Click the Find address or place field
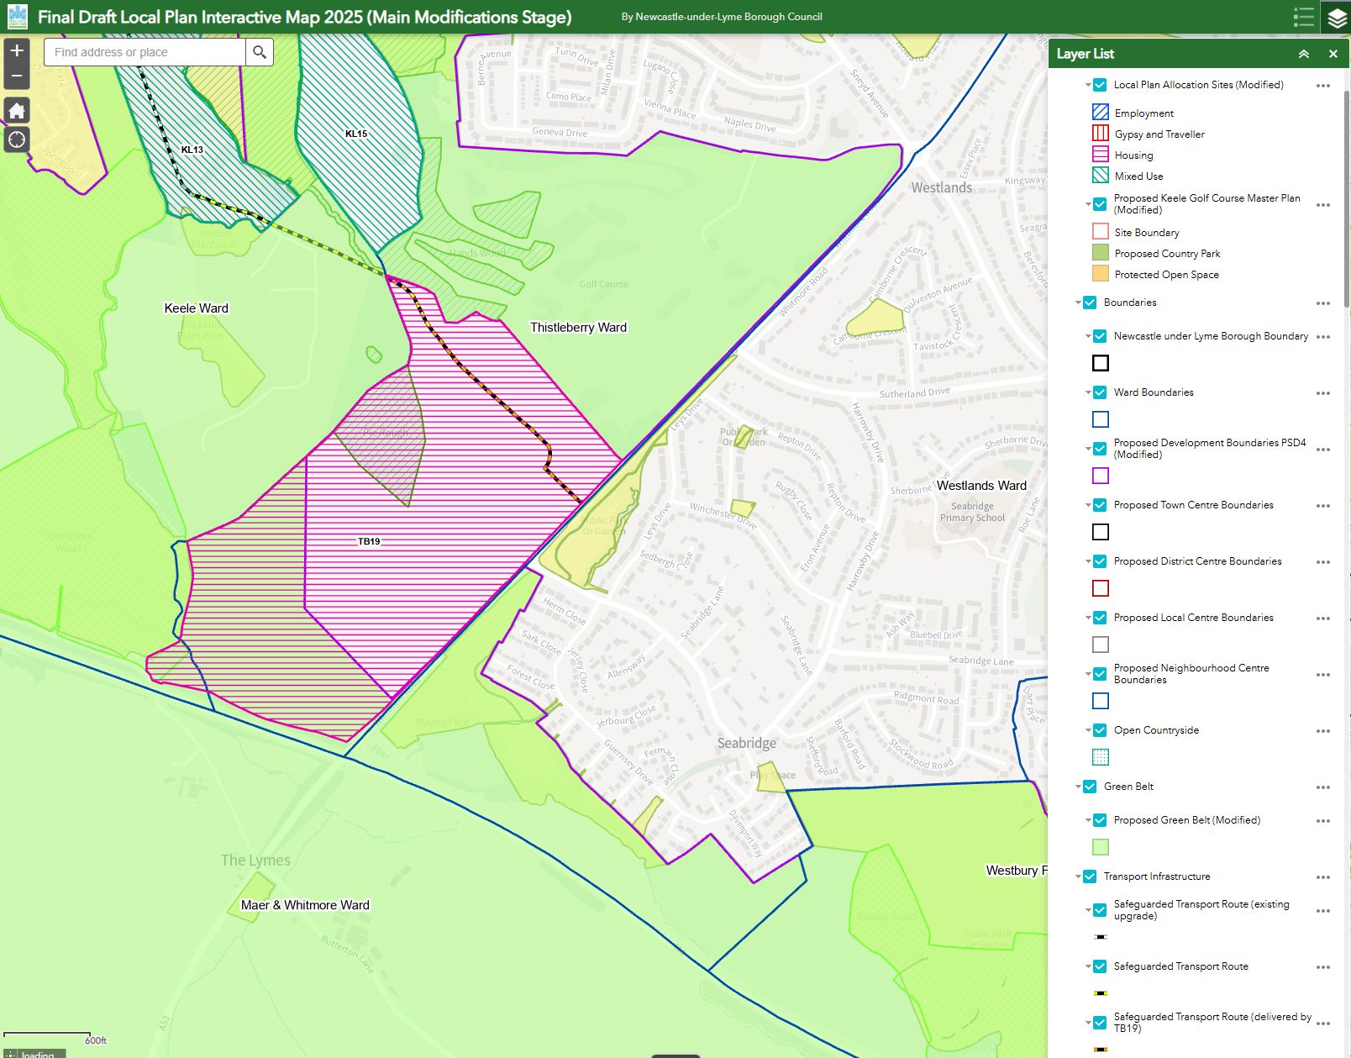The height and width of the screenshot is (1058, 1351). point(145,52)
